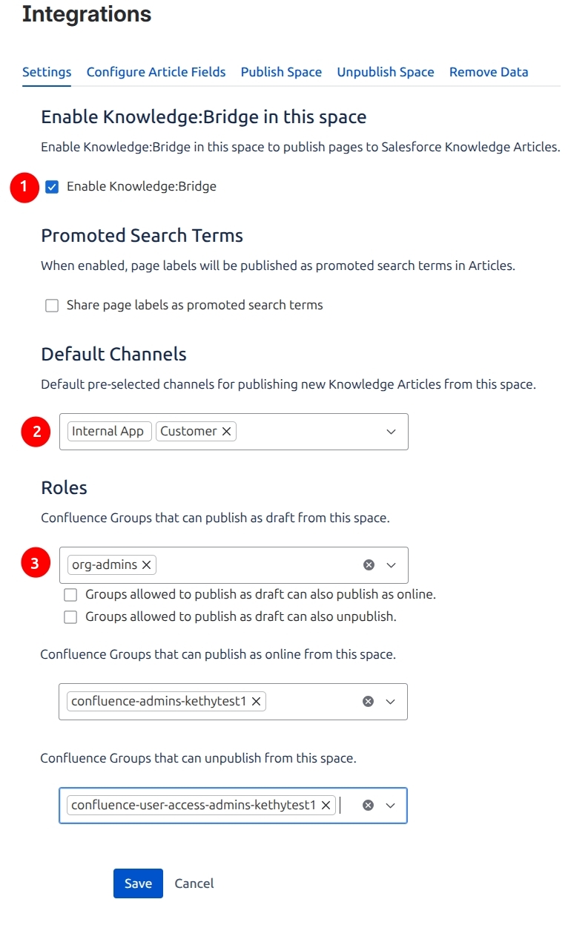Enable Share page labels as promoted search terms

tap(52, 306)
